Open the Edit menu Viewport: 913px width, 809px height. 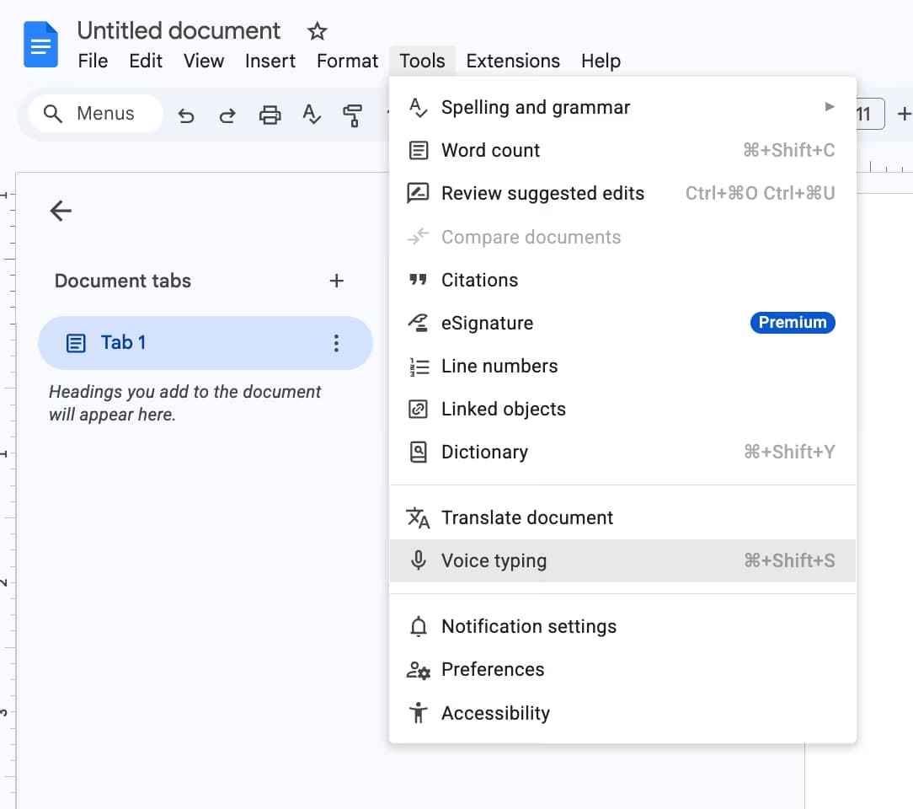tap(146, 61)
